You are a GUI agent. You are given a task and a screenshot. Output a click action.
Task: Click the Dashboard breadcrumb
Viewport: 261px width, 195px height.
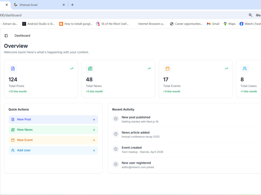pyautogui.click(x=22, y=36)
